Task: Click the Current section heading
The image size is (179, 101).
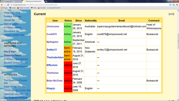Action: (40, 14)
